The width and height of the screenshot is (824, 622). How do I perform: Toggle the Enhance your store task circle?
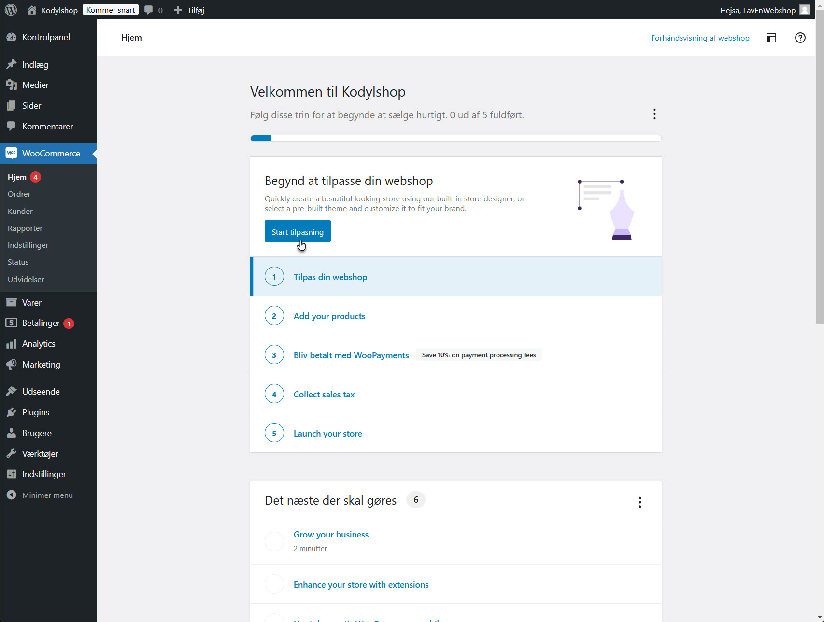274,584
